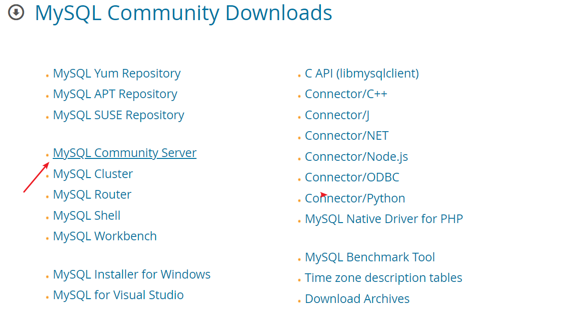Open the Connector/Python link

[355, 199]
